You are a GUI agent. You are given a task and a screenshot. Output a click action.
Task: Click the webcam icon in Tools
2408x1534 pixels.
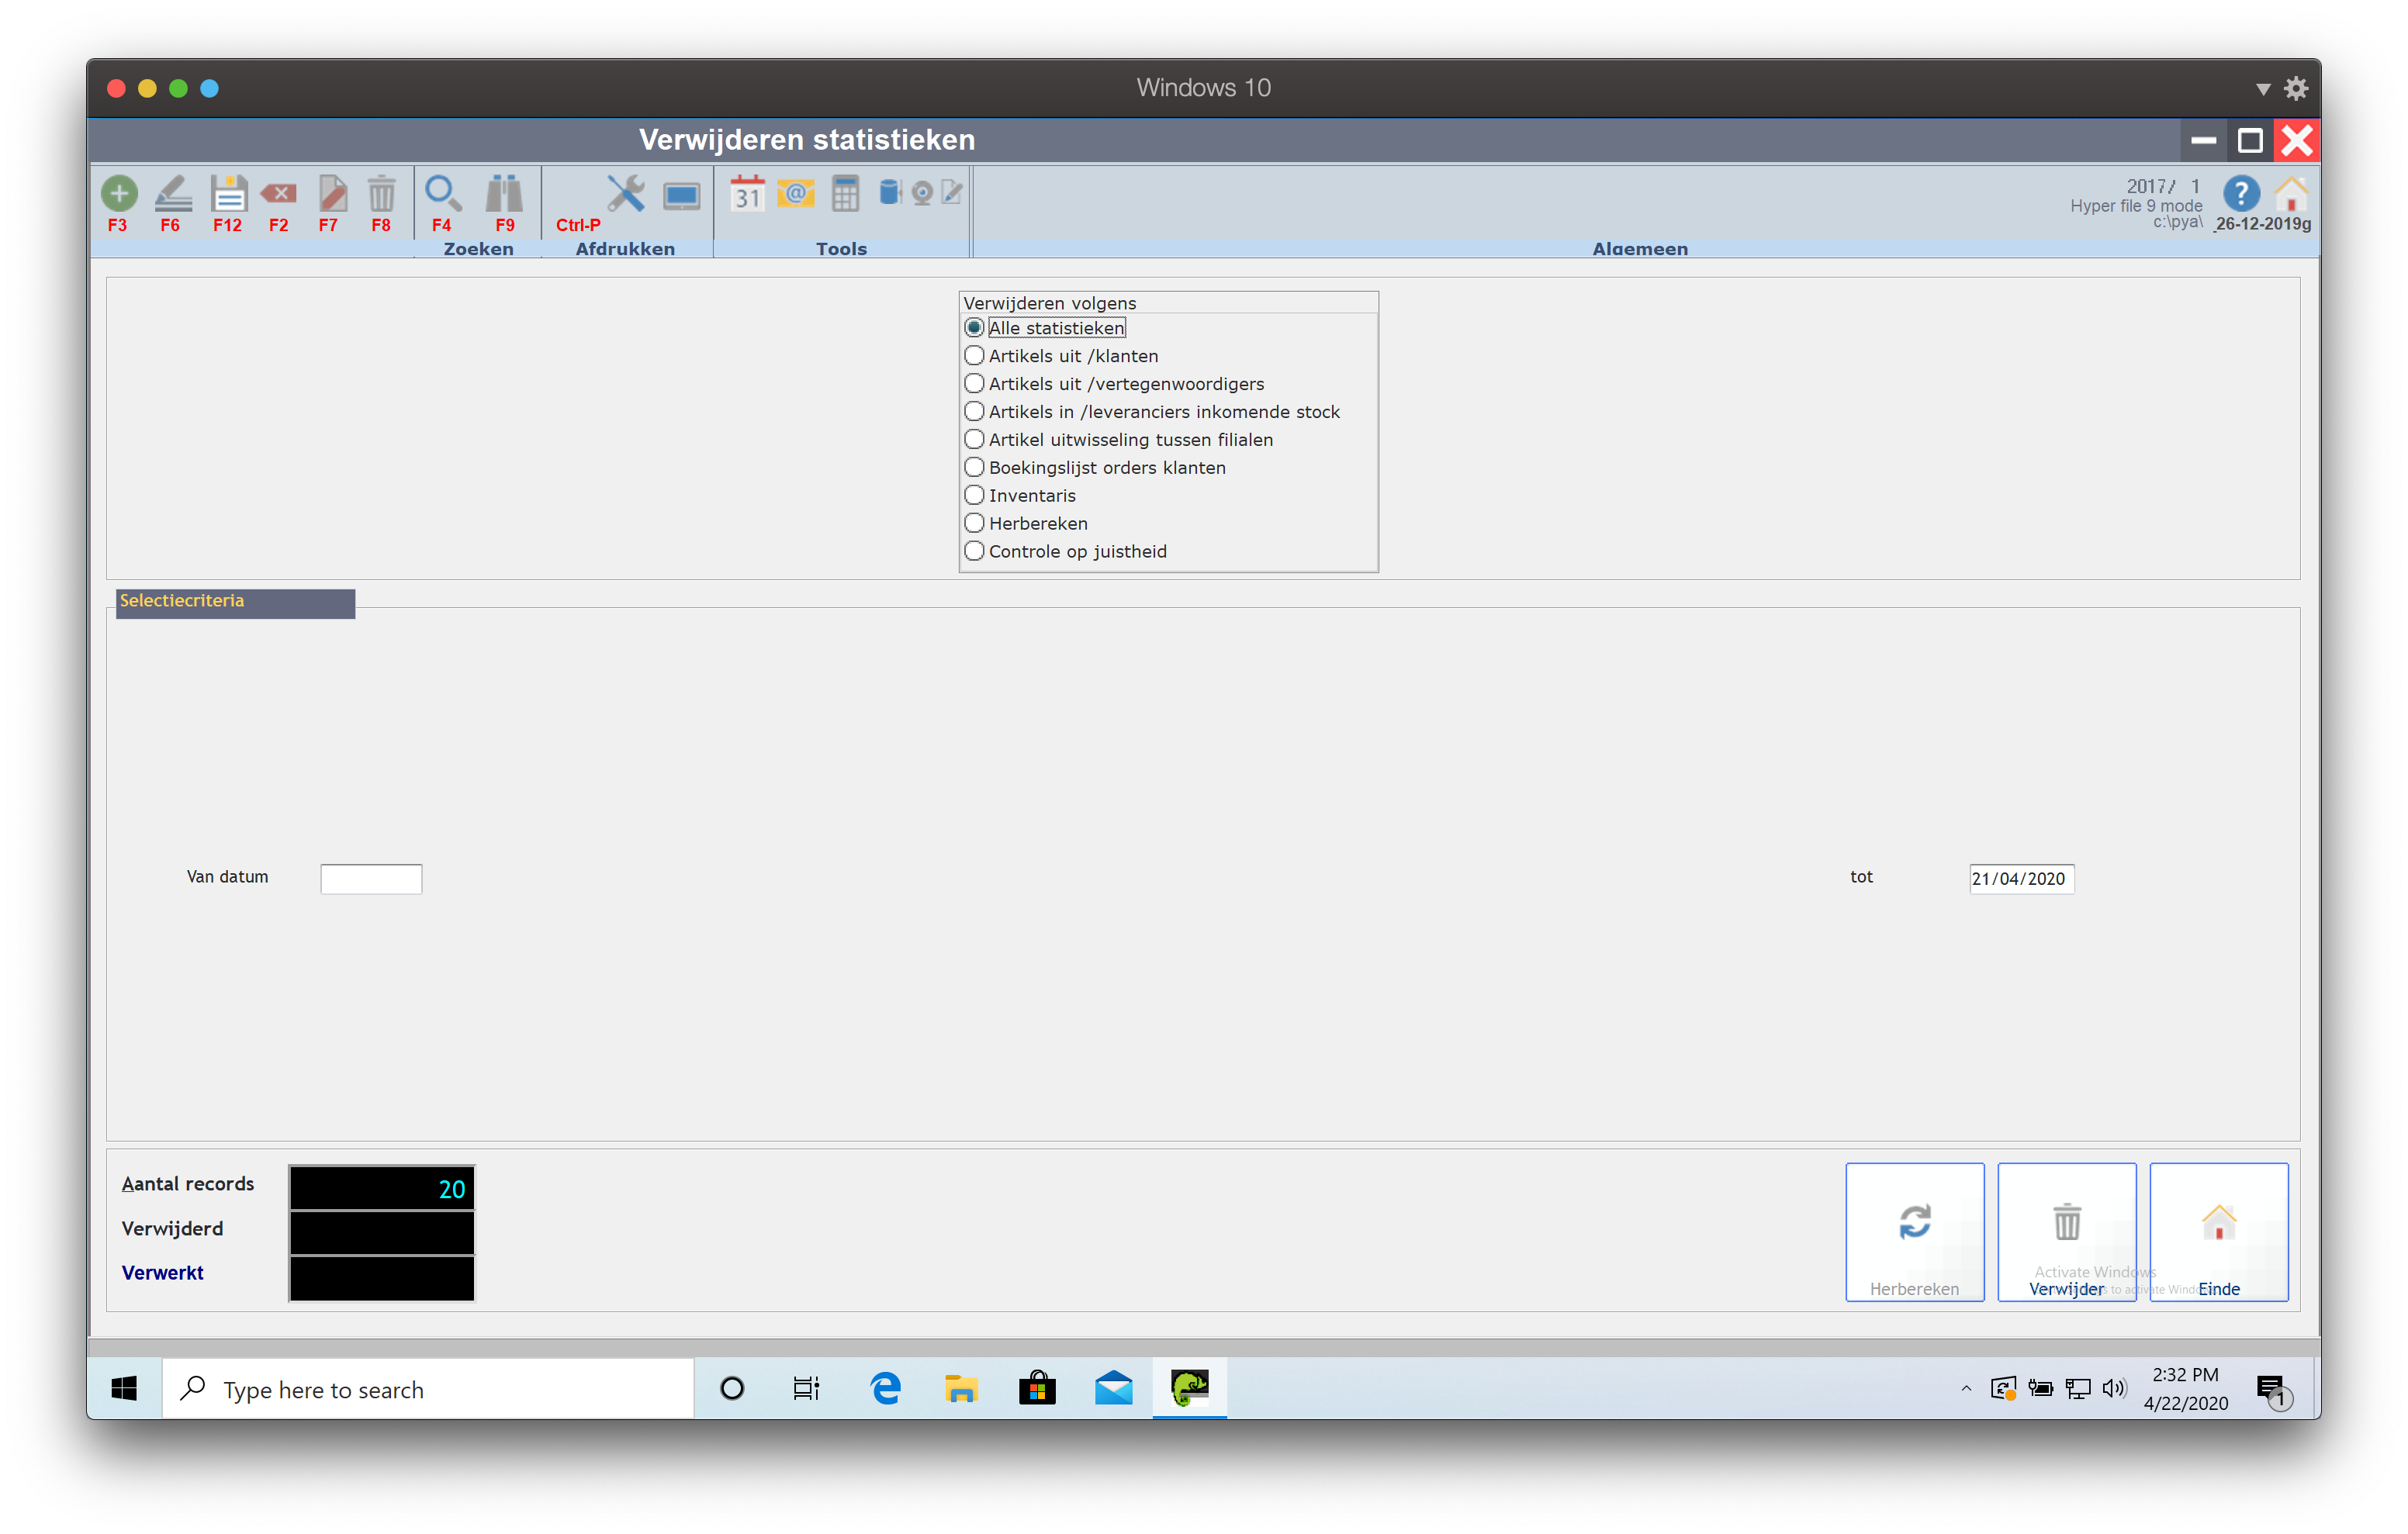(922, 193)
